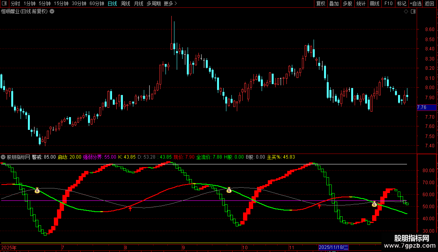Toggle the side panel icon in chart header
Image resolution: width=438 pixels, height=252 pixels.
tap(413, 12)
